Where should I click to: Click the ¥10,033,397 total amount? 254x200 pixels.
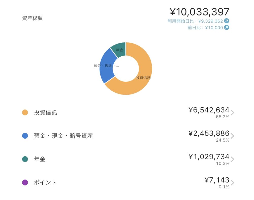click(x=199, y=12)
